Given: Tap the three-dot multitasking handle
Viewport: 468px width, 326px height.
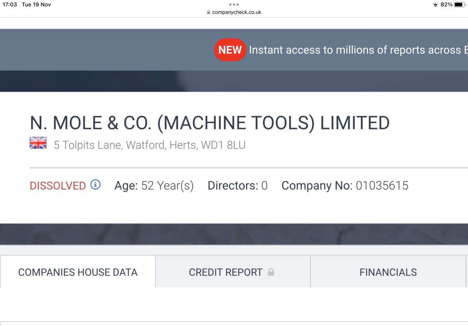Looking at the screenshot, I should [x=234, y=5].
